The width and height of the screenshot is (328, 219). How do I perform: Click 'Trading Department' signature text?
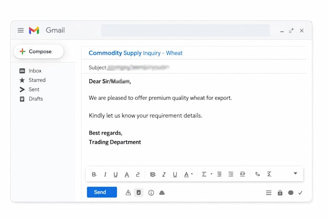click(115, 142)
